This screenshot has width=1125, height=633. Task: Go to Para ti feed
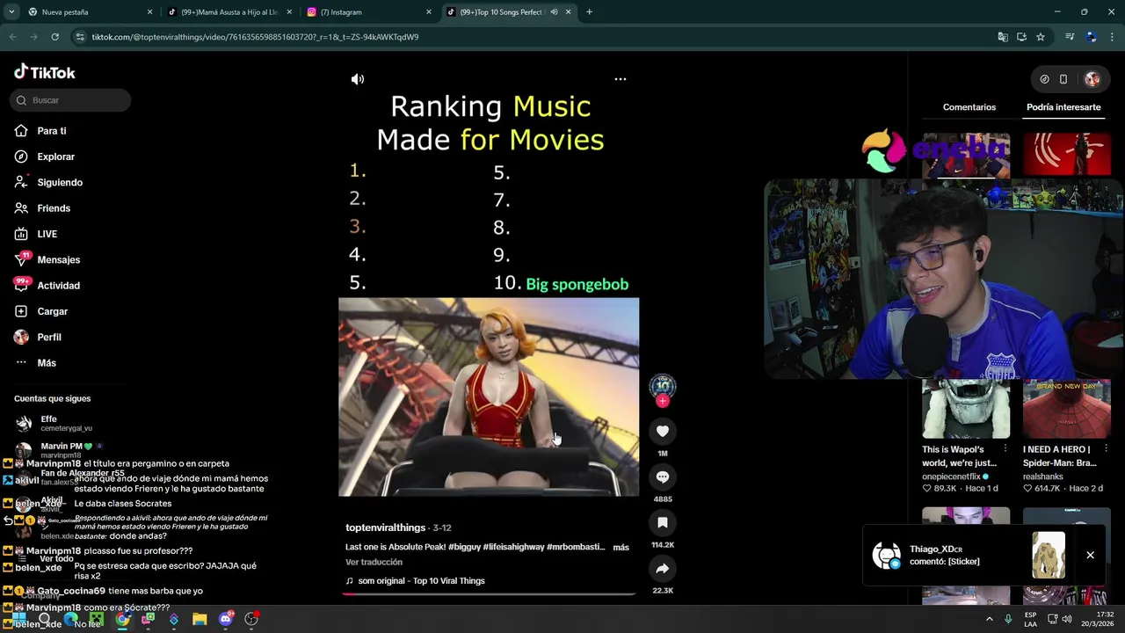pyautogui.click(x=52, y=131)
